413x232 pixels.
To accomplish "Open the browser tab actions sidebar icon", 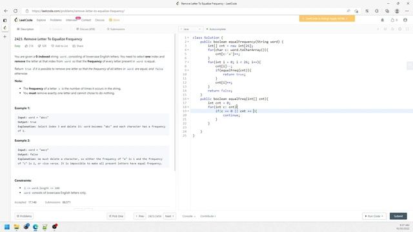I will (x=5, y=20).
